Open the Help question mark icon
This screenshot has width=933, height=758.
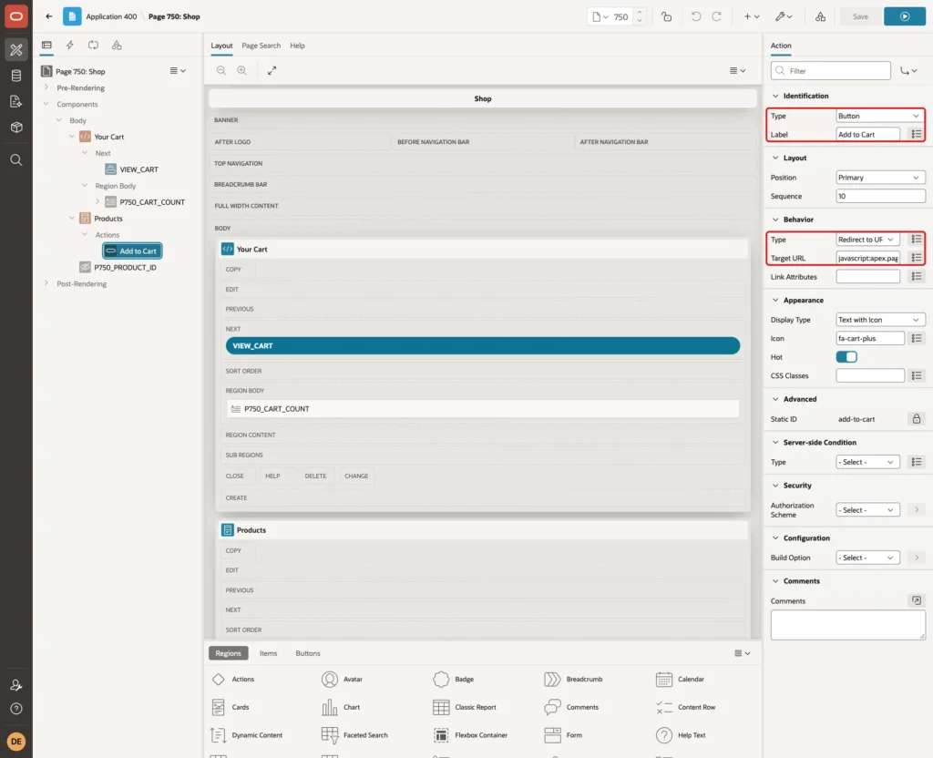pyautogui.click(x=16, y=709)
